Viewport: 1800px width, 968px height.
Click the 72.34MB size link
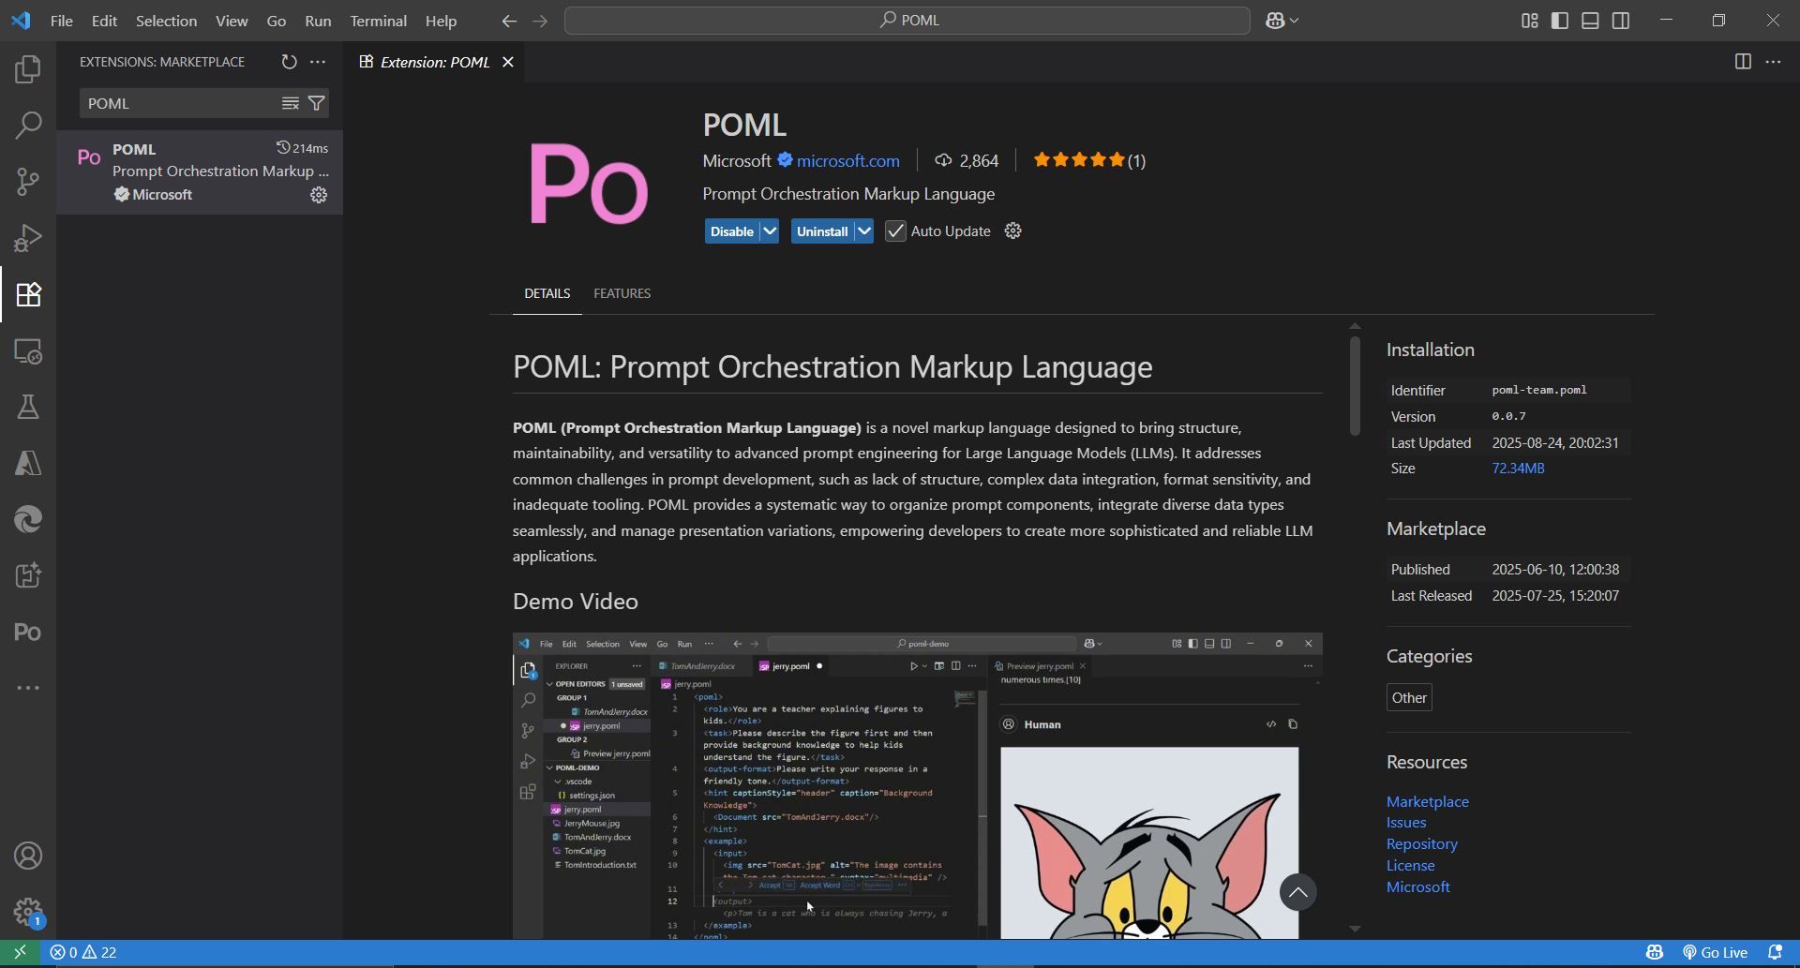point(1518,469)
